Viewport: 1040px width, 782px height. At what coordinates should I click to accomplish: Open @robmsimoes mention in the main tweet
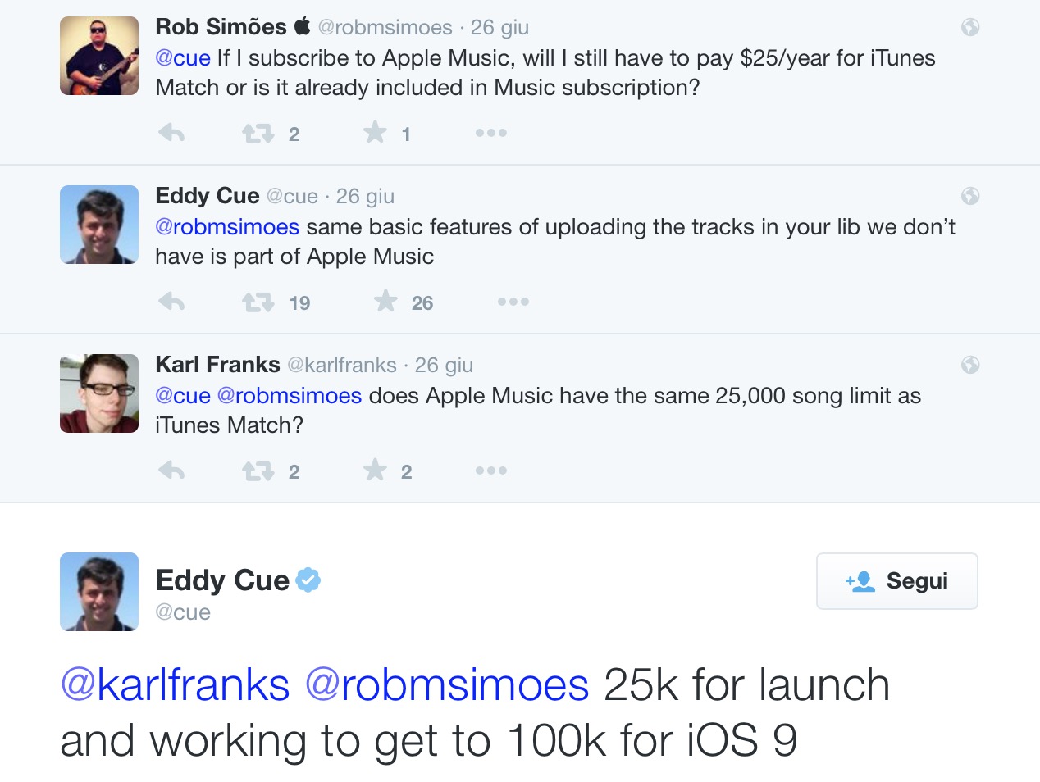pyautogui.click(x=447, y=685)
